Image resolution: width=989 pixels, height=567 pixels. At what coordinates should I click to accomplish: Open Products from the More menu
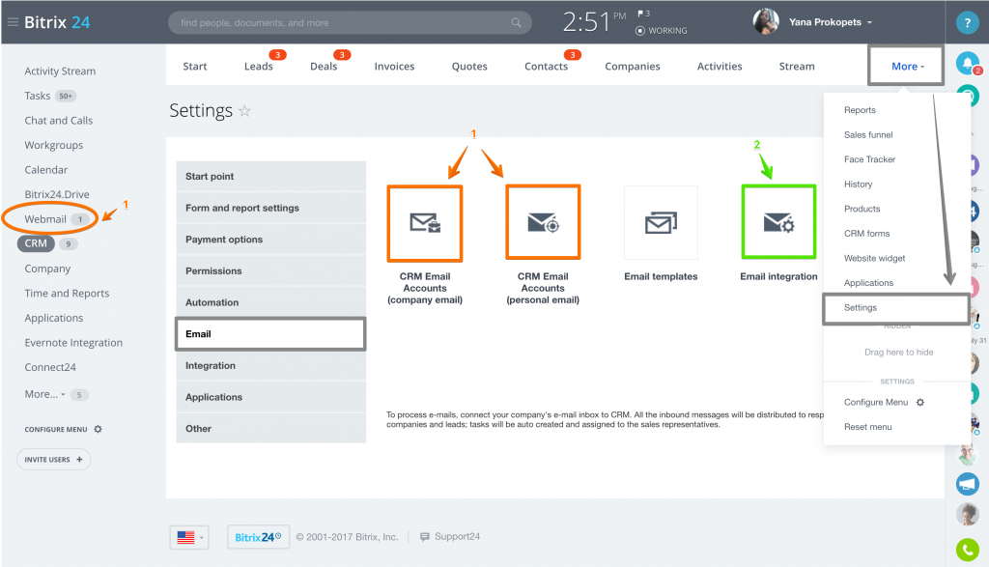point(862,208)
